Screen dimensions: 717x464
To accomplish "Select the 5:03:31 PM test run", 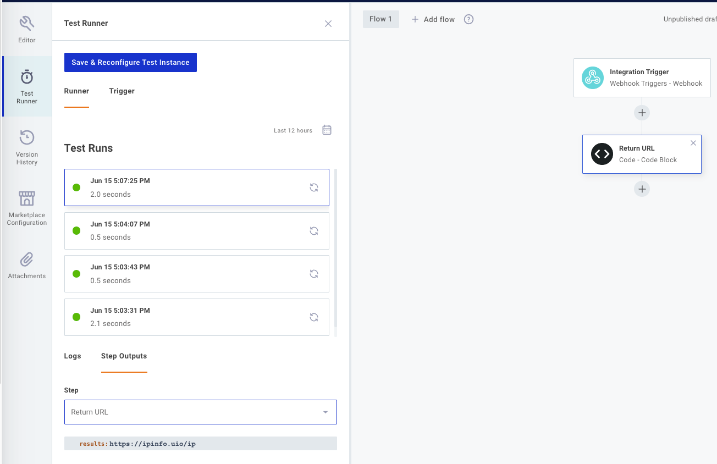I will [x=197, y=317].
